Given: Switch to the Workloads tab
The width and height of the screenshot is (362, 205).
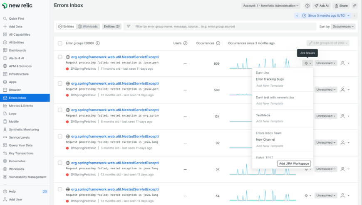Looking at the screenshot, I should pyautogui.click(x=88, y=27).
